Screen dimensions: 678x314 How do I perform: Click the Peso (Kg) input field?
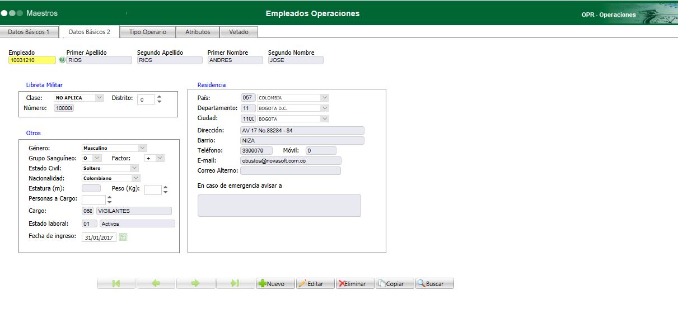click(x=153, y=190)
